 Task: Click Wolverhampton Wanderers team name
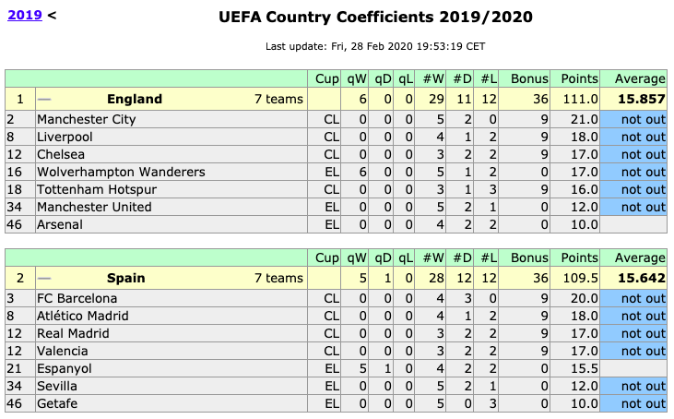[x=121, y=172]
